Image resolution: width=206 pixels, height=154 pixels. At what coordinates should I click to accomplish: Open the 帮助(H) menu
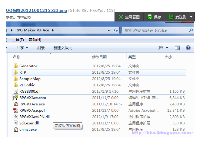pos(35,40)
